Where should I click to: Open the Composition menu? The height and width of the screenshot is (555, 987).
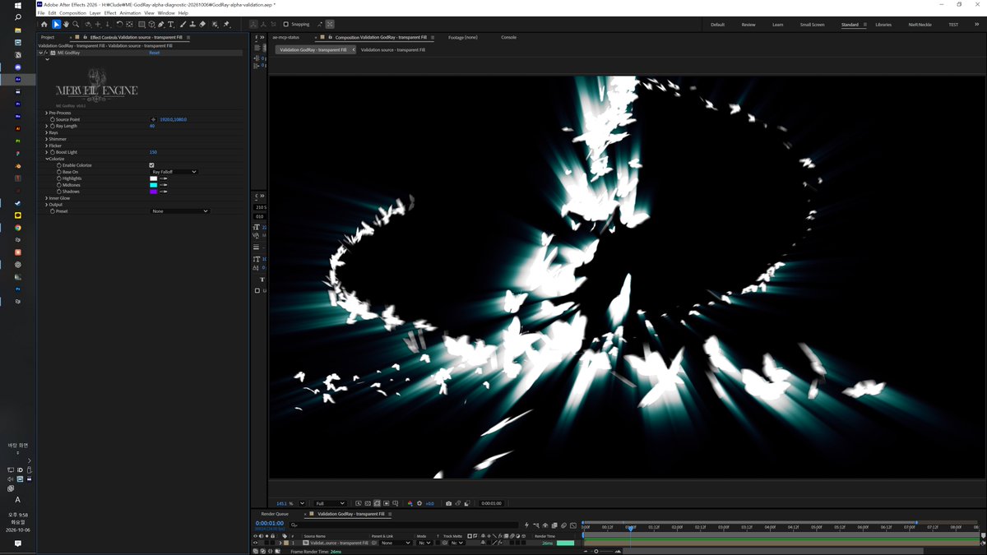tap(73, 13)
